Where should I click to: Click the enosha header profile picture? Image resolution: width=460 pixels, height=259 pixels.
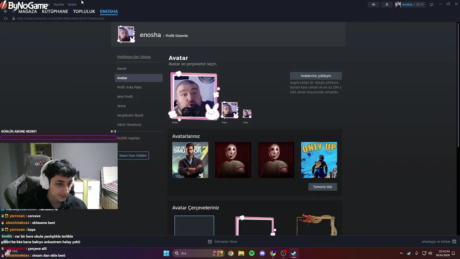[126, 34]
